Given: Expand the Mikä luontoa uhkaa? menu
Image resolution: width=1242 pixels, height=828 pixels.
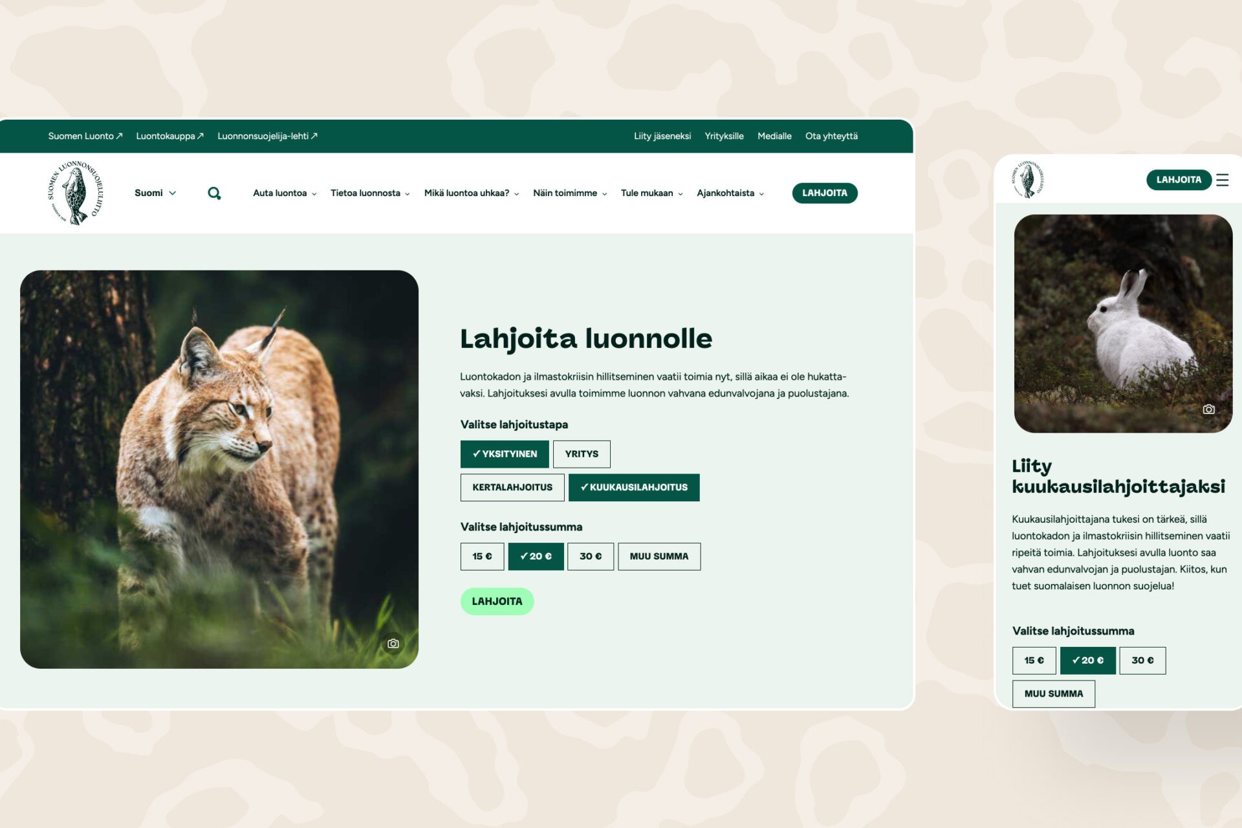Looking at the screenshot, I should [472, 193].
